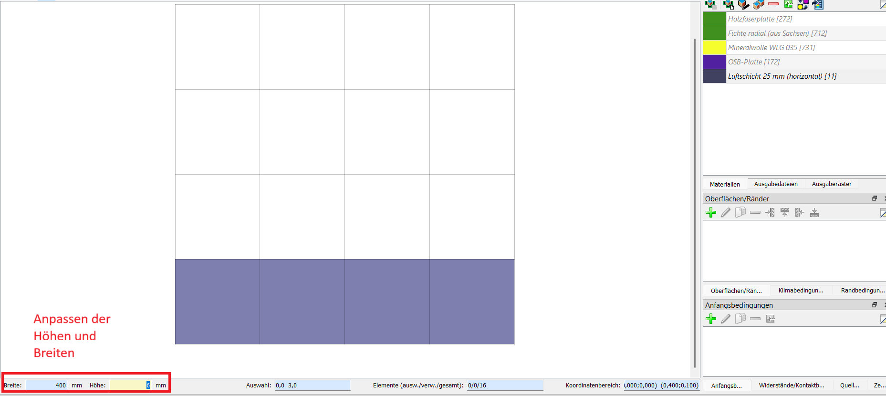This screenshot has height=396, width=886.
Task: Undock the Oberflächen/Ränder panel
Action: 875,198
